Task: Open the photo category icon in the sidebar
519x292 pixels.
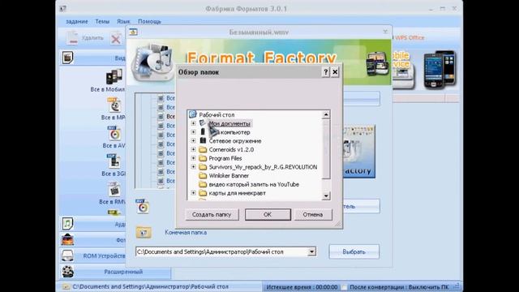Action: [67, 239]
